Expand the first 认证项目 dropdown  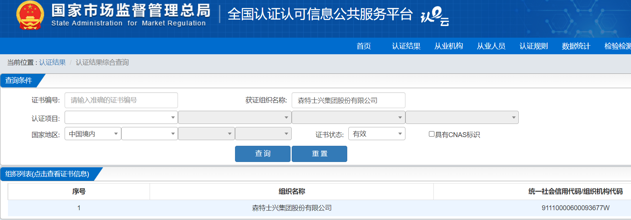pos(121,118)
